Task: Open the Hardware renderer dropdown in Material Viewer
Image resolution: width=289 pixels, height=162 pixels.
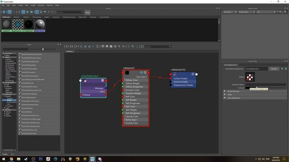Action: (x=230, y=12)
